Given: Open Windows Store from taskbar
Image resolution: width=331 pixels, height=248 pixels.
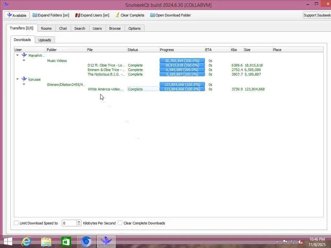Looking at the screenshot, I should coord(66,242).
